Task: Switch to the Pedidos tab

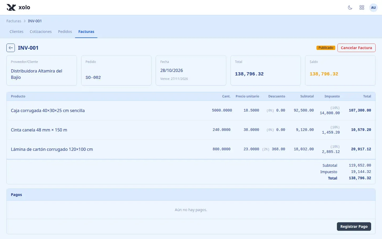Action: [65, 32]
